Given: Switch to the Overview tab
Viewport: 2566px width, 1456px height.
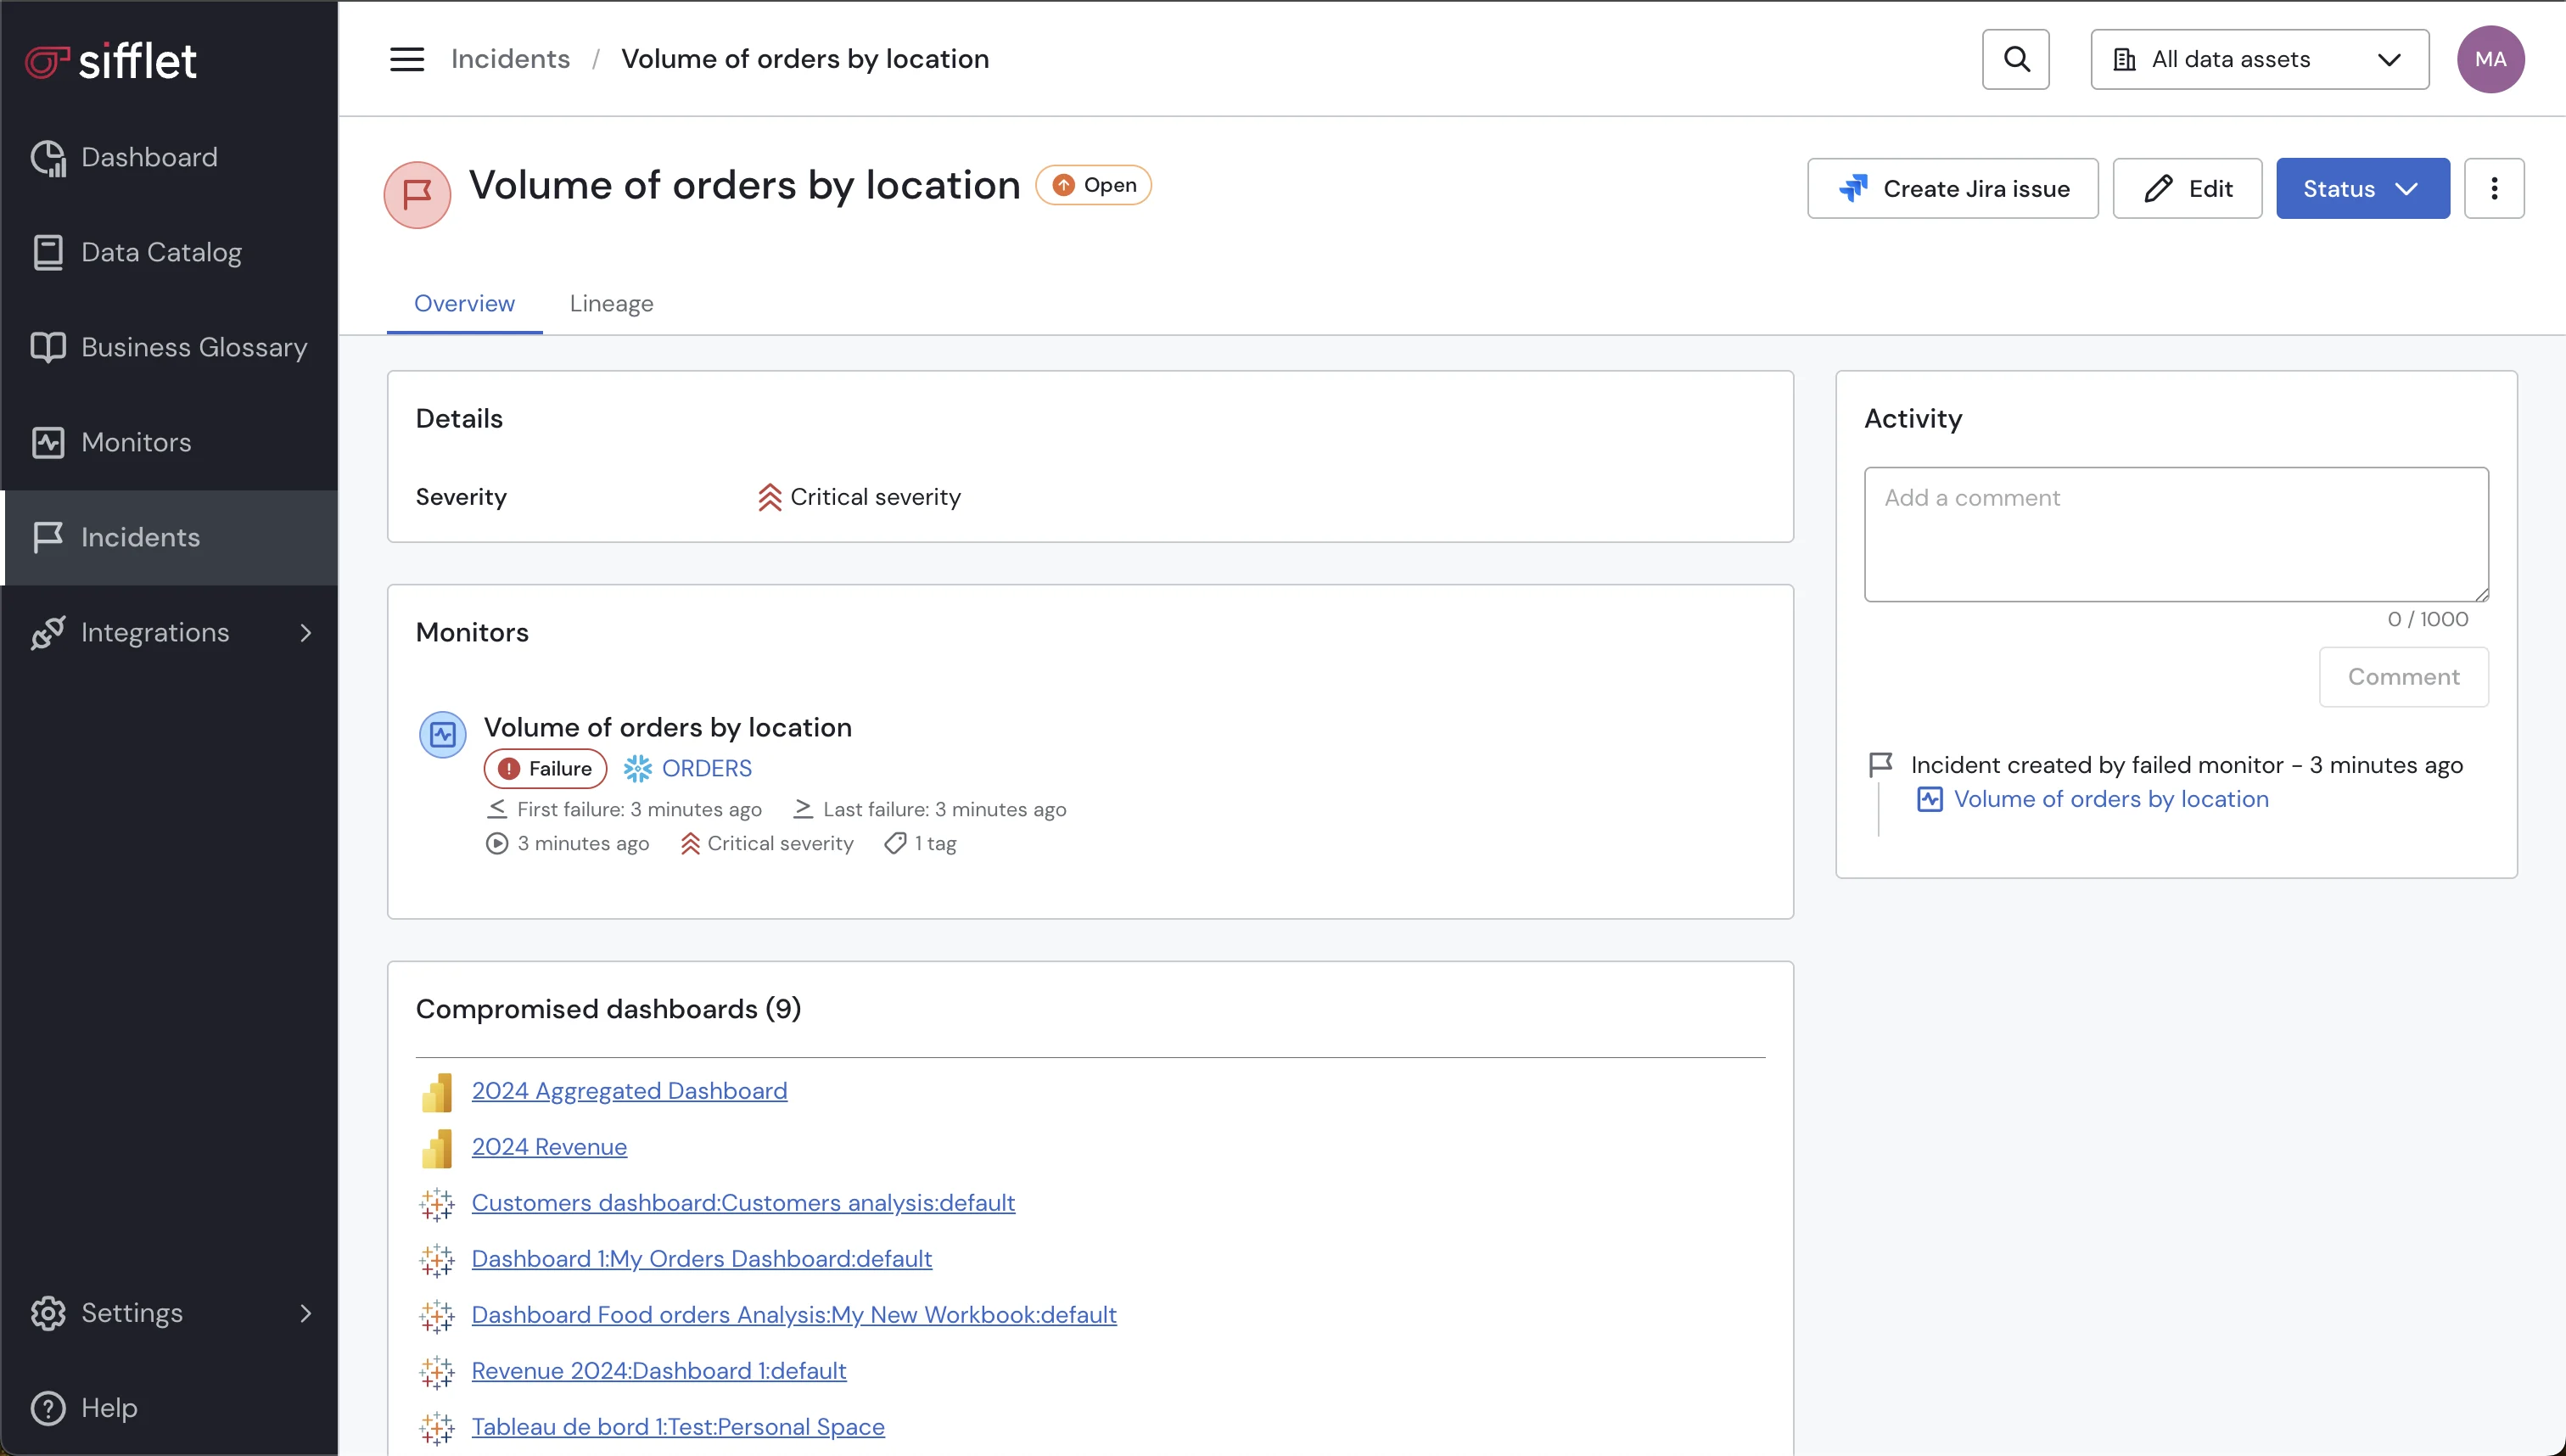Looking at the screenshot, I should [464, 303].
